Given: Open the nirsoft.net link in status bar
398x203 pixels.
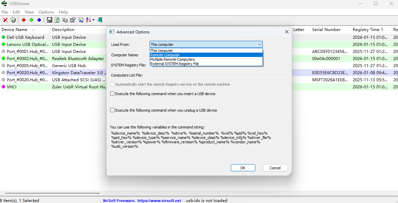Looking at the screenshot, I should click(x=159, y=200).
